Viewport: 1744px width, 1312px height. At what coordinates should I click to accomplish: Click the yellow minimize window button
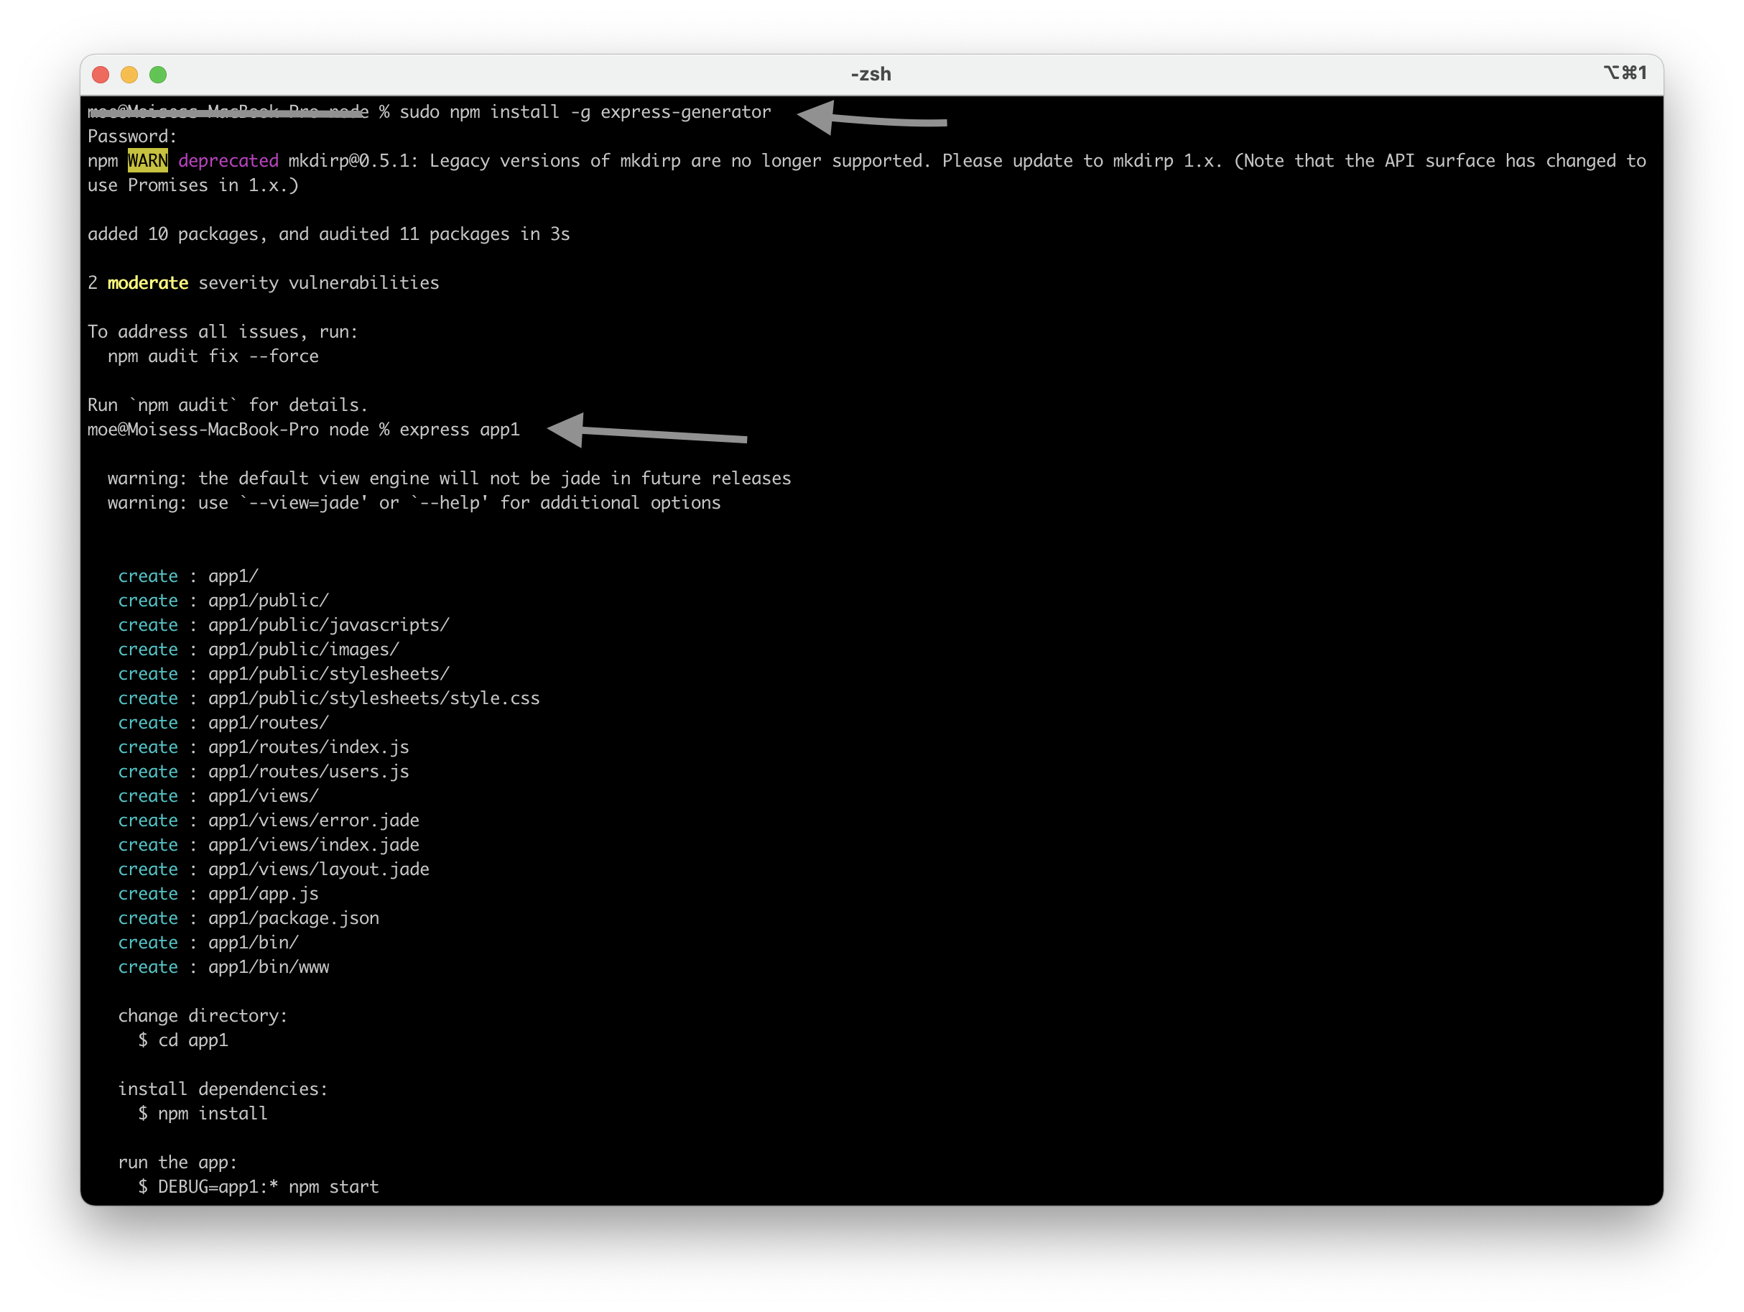[129, 75]
